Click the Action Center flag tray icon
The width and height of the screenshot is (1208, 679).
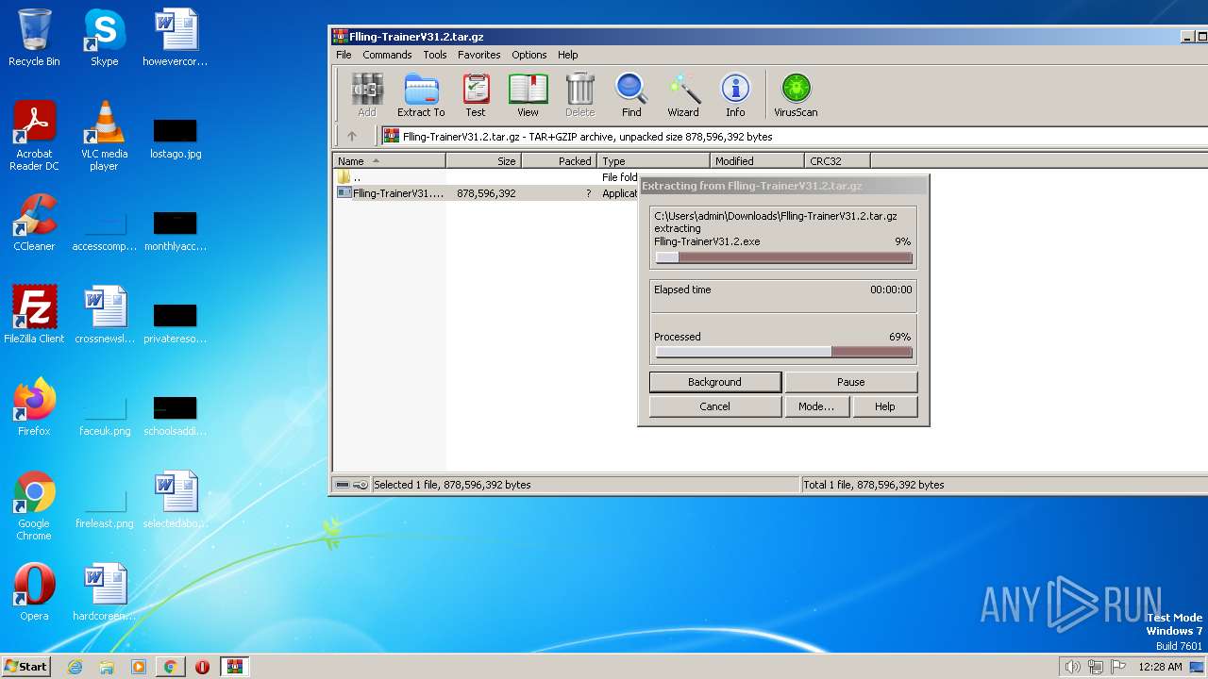point(1118,667)
